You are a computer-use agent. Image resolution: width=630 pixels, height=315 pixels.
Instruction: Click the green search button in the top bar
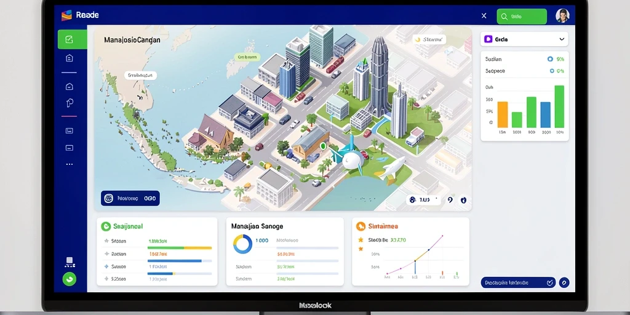522,17
